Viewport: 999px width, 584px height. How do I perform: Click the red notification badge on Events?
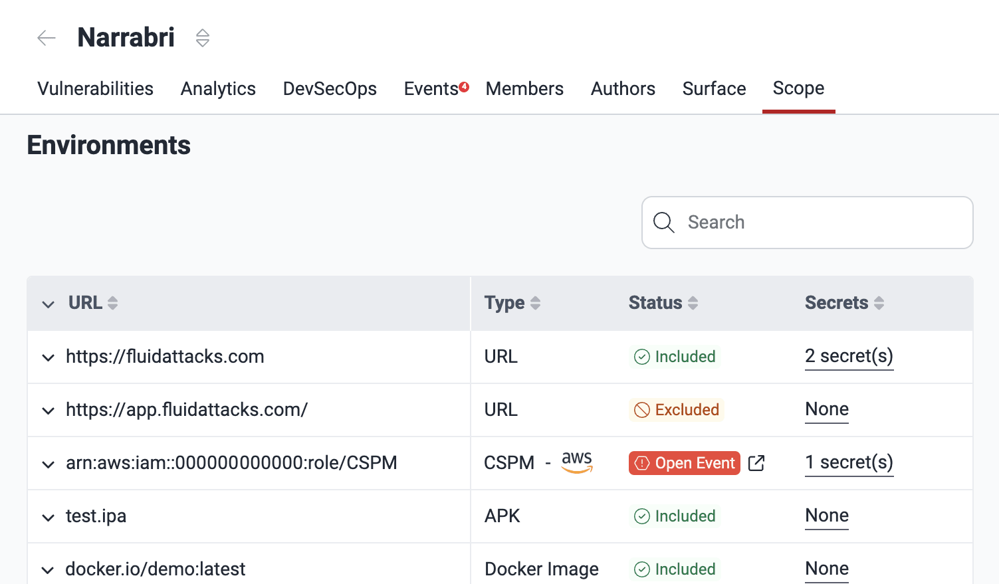pos(463,86)
